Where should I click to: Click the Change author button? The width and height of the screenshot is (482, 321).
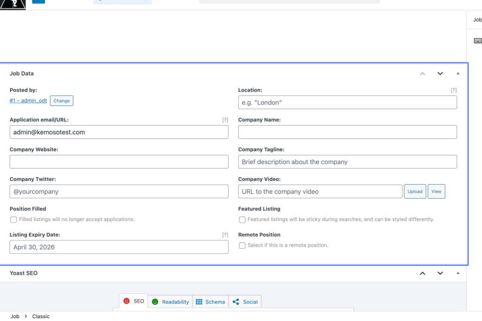(x=62, y=101)
